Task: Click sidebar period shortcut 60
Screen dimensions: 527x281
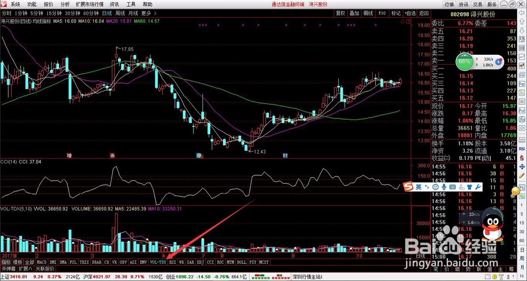Action: [522, 240]
